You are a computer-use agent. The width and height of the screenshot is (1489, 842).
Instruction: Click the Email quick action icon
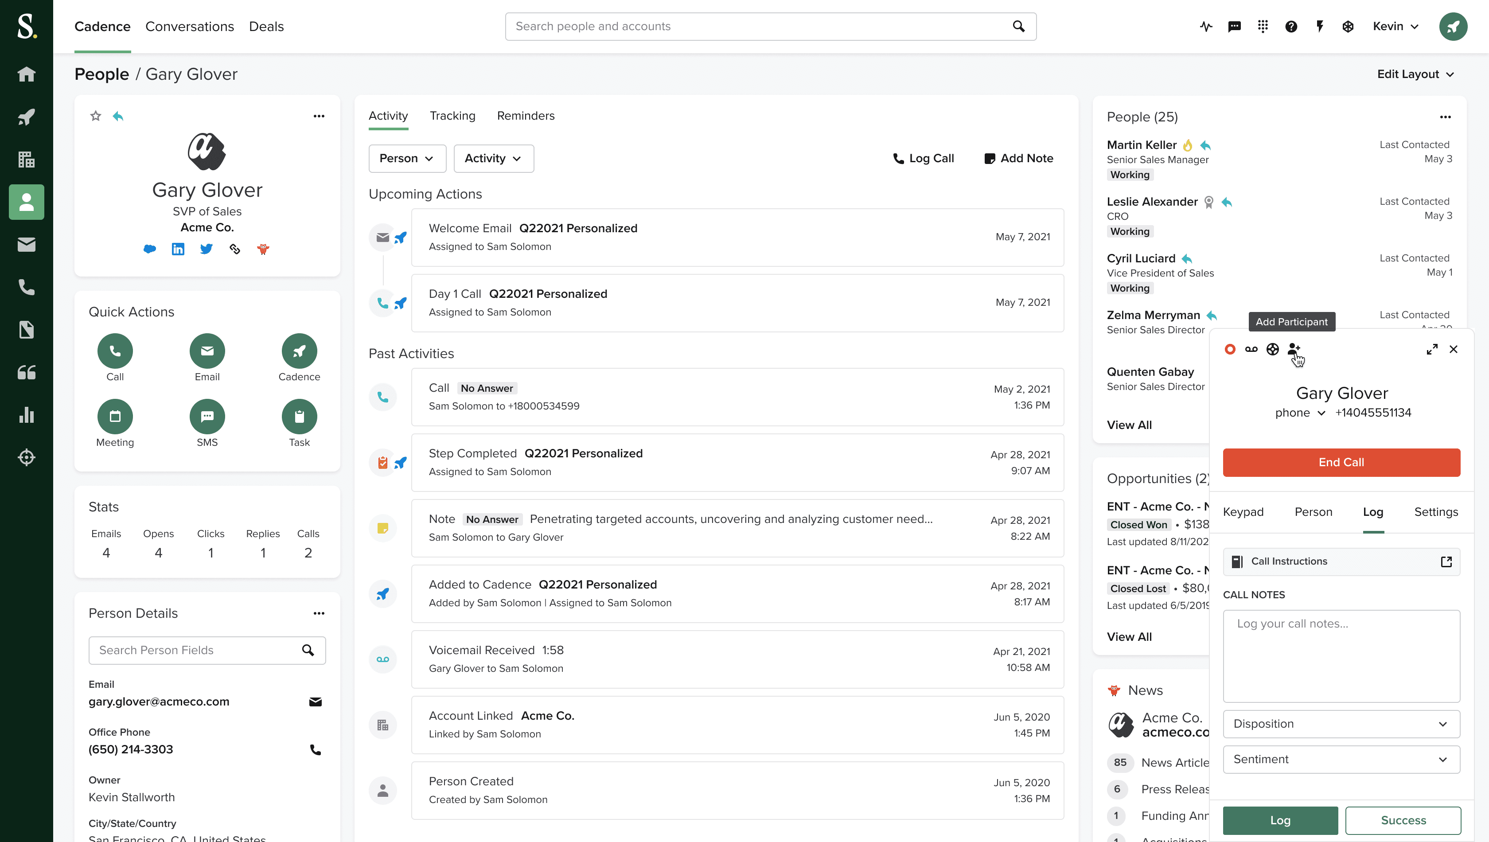(x=207, y=351)
